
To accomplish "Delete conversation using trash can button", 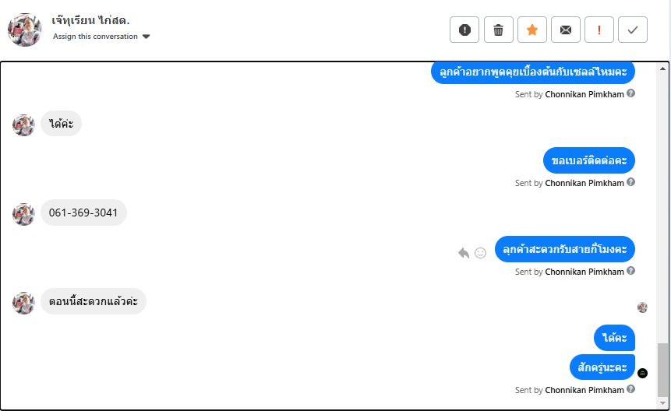I will tap(499, 30).
